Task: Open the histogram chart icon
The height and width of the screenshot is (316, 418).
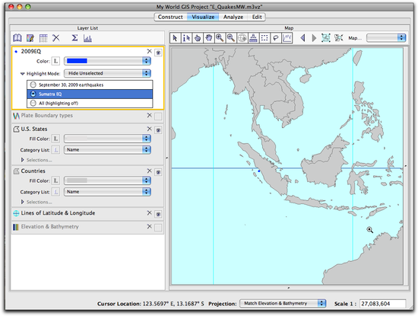Action: point(87,38)
